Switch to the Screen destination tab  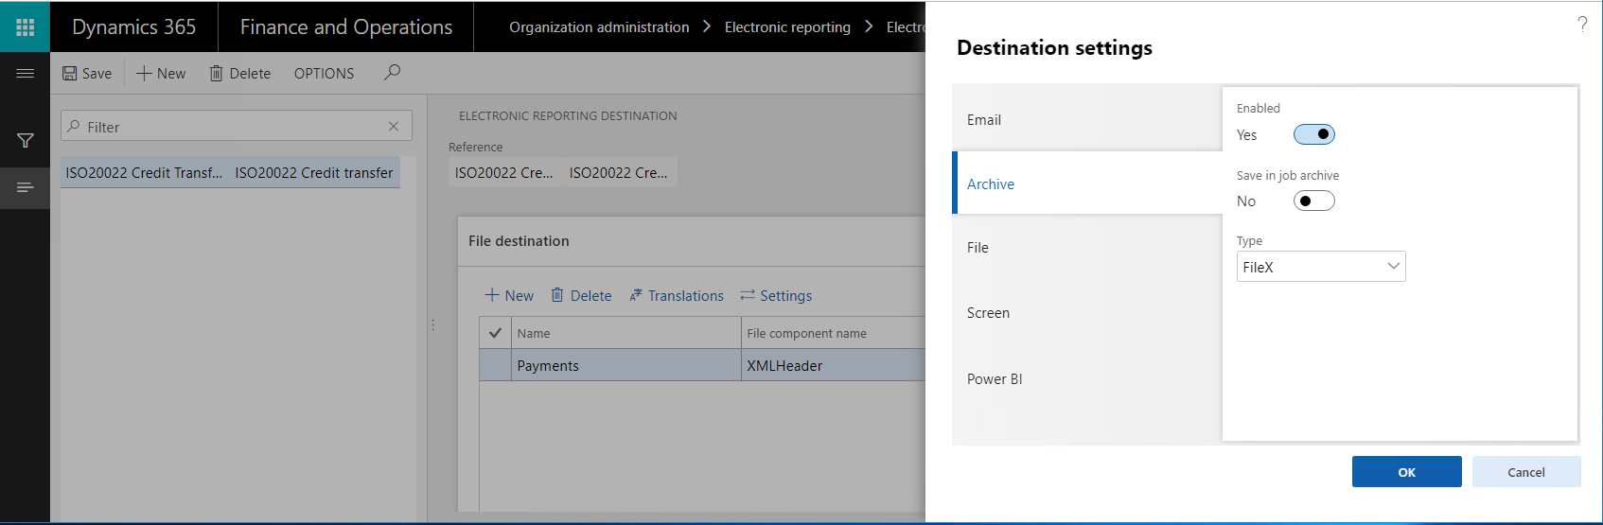pyautogui.click(x=1086, y=313)
